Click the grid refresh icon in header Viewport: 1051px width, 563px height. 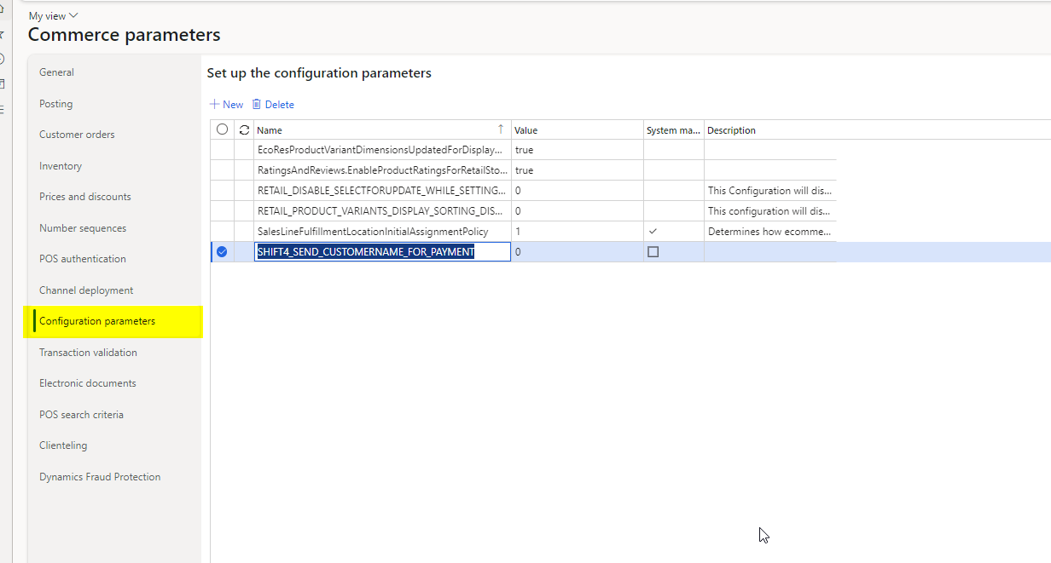(x=244, y=130)
